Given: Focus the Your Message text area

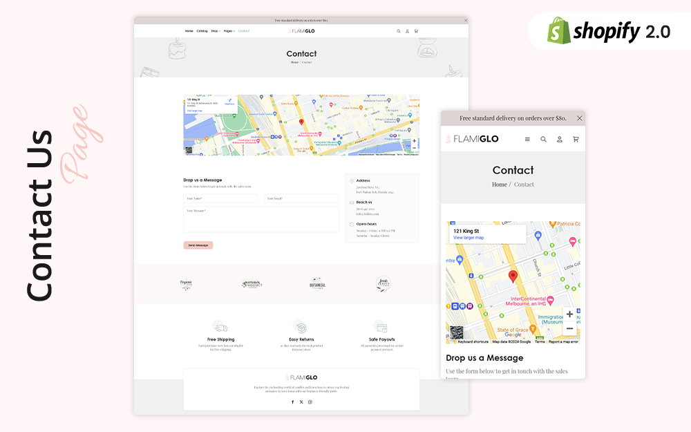Looking at the screenshot, I should tap(261, 219).
